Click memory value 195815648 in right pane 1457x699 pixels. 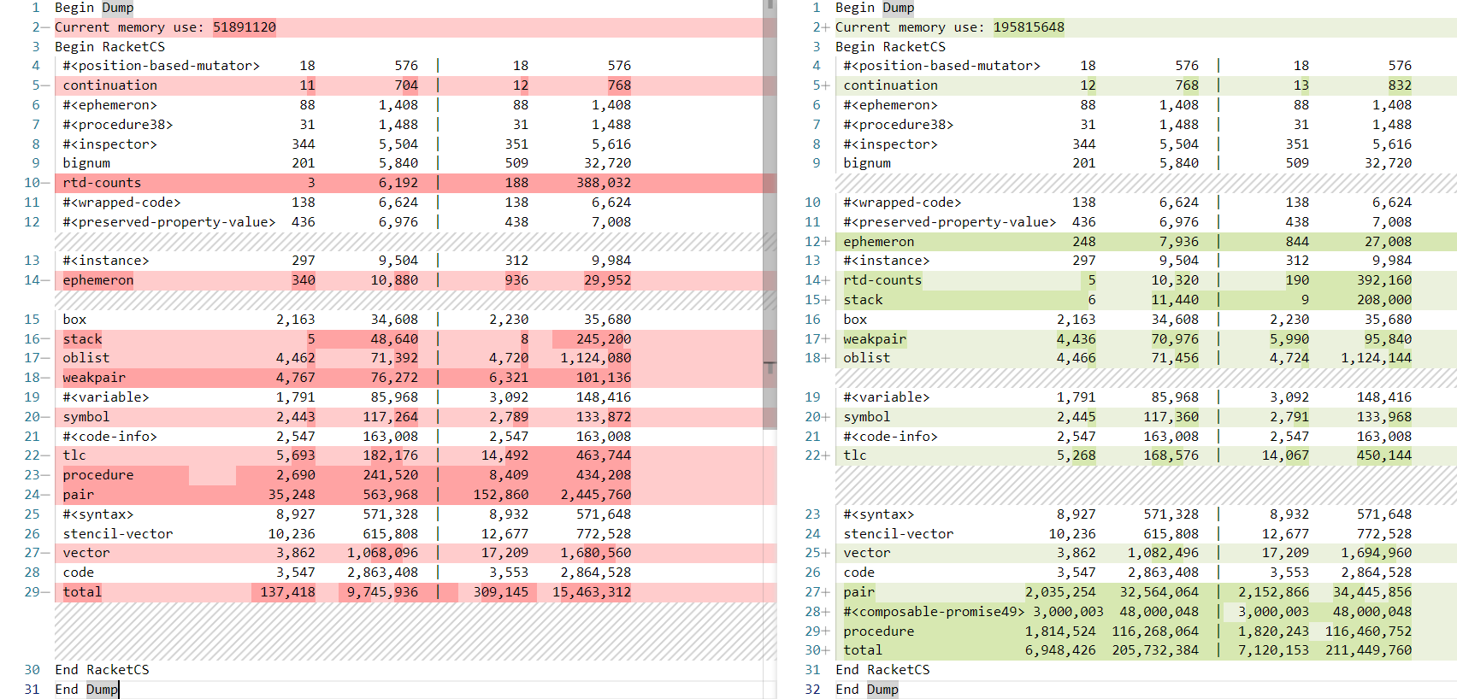coord(1029,27)
